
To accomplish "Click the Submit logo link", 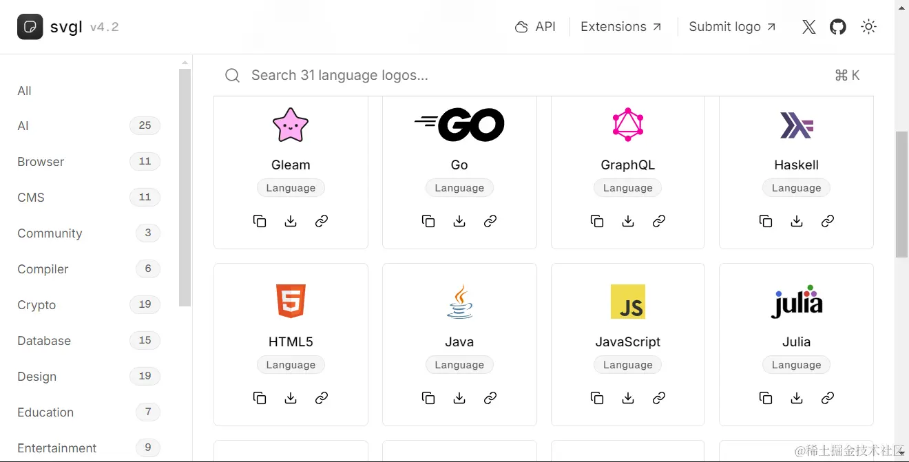I will coord(733,27).
